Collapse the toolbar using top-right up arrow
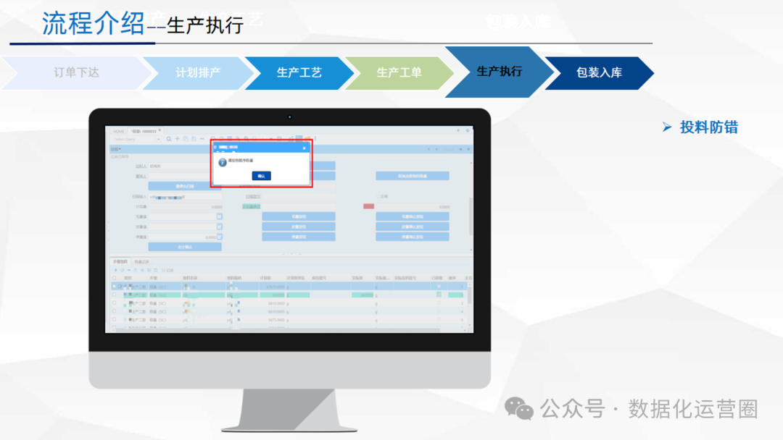Screen dimensions: 783x440 pyautogui.click(x=458, y=130)
